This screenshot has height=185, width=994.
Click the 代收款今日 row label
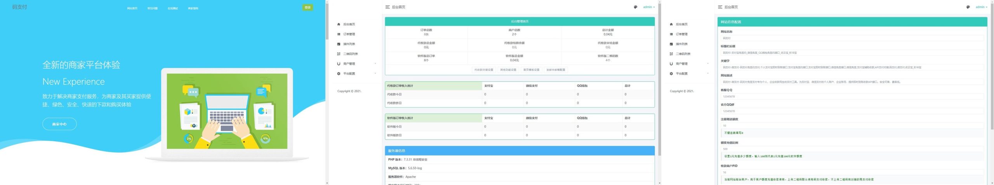(394, 94)
